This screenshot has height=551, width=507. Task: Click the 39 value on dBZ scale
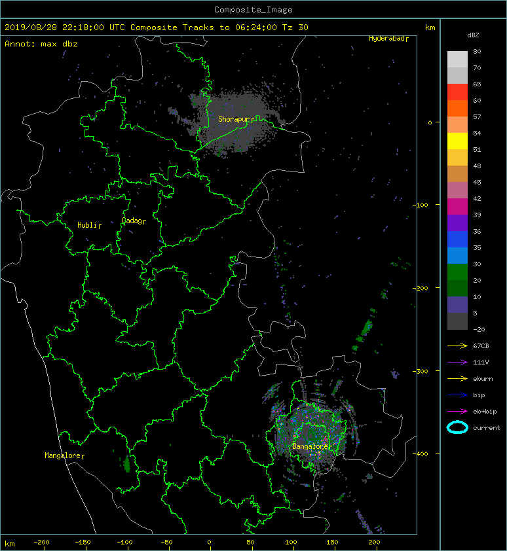(477, 215)
